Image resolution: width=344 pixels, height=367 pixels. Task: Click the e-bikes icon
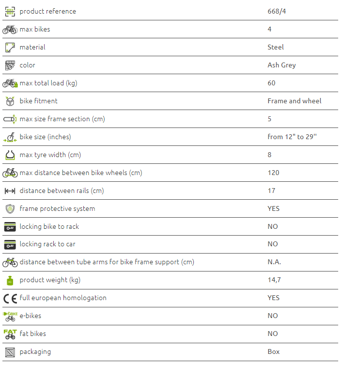(10, 316)
